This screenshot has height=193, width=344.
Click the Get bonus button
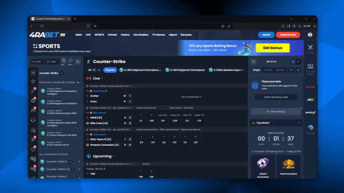point(272,48)
